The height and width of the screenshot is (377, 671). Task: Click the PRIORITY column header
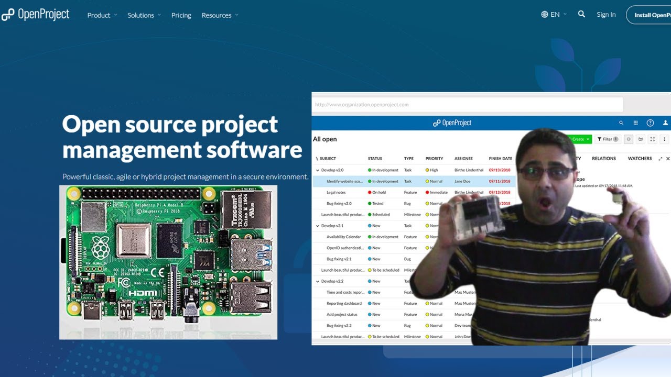click(434, 159)
